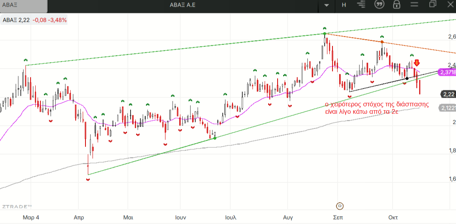
Task: Click the -0,08 -3,48% change label
Action: (49, 20)
